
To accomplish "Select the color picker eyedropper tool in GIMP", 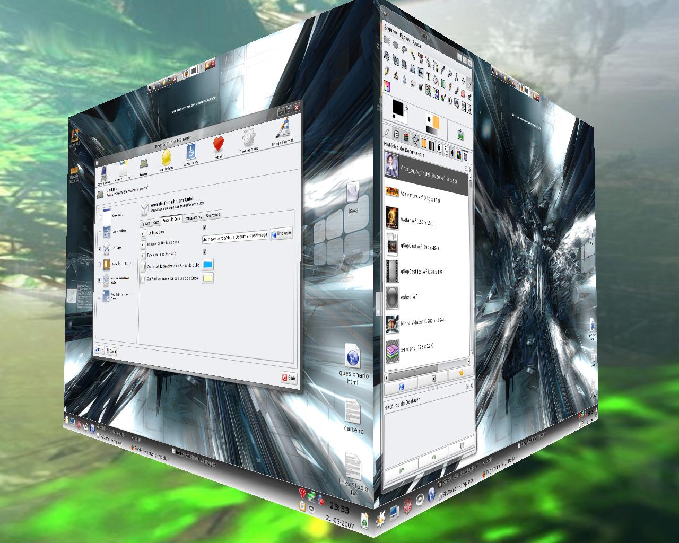I will pyautogui.click(x=443, y=69).
